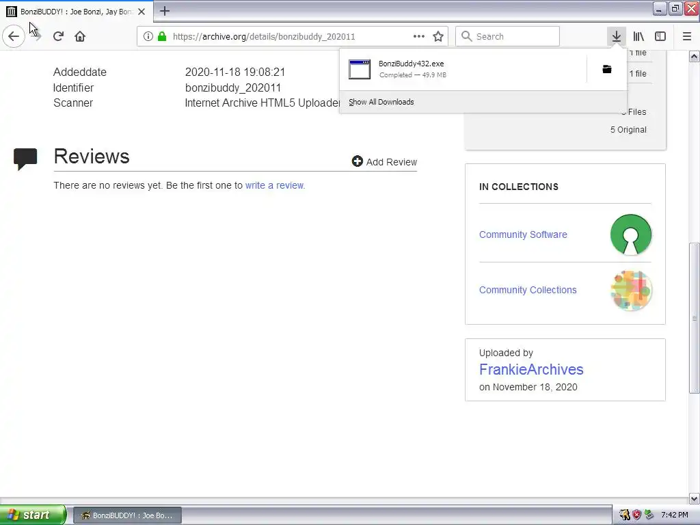Open a new browser tab
The height and width of the screenshot is (525, 700).
coord(165,11)
